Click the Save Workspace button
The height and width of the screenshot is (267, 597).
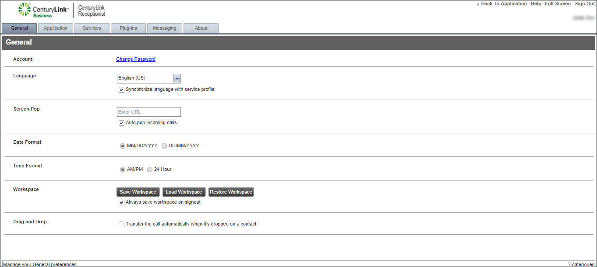pyautogui.click(x=138, y=192)
